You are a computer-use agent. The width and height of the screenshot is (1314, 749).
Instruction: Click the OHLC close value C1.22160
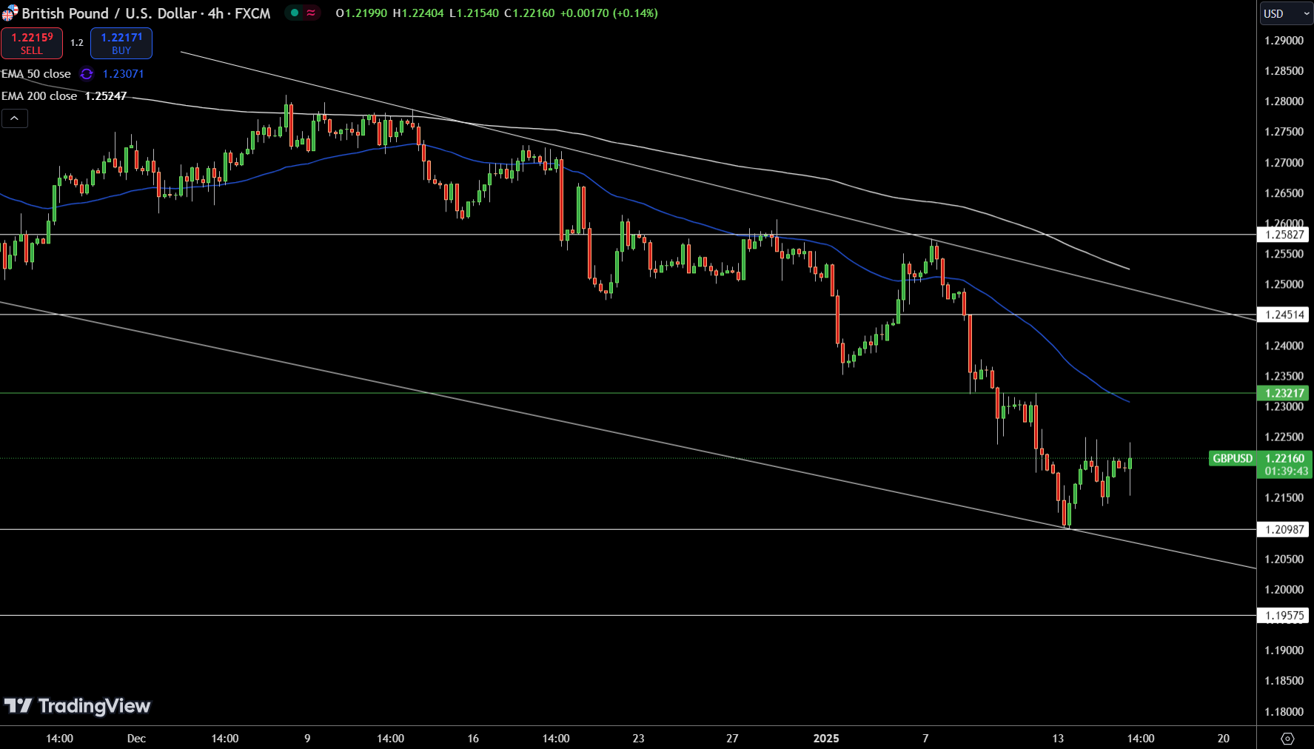pos(529,13)
